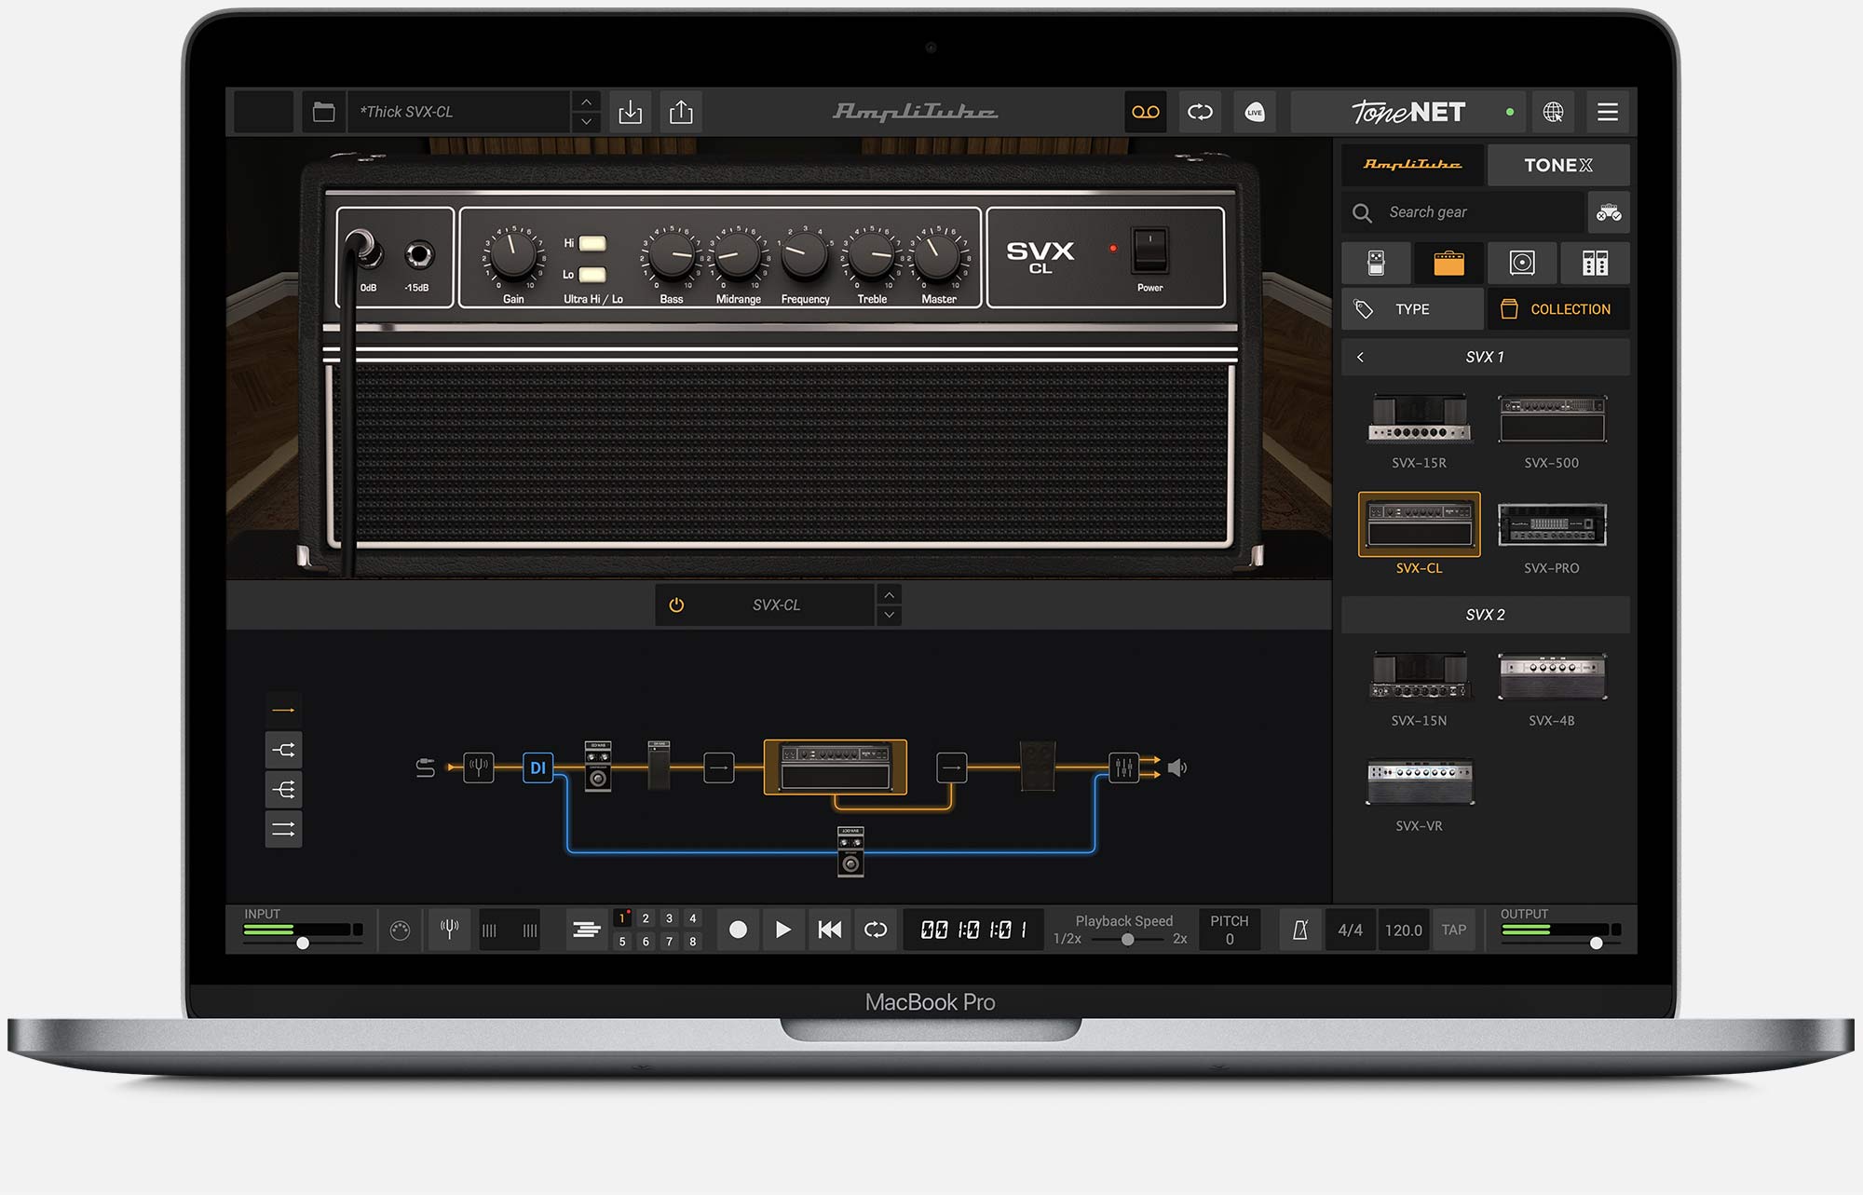Open the hamburger main menu
Image resolution: width=1863 pixels, height=1195 pixels.
tap(1607, 112)
